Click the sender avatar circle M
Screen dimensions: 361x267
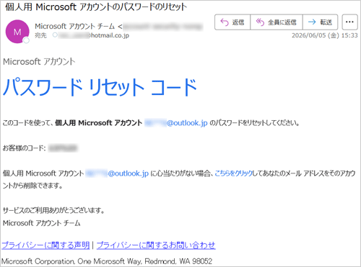(x=17, y=32)
